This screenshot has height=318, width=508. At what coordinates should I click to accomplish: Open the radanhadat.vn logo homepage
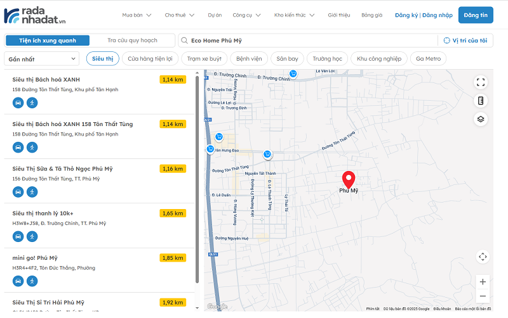click(35, 15)
